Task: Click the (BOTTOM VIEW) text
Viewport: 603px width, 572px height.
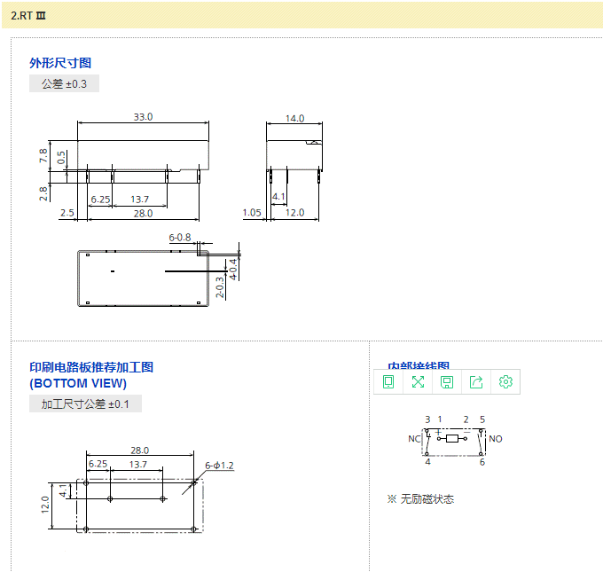Action: 78,383
